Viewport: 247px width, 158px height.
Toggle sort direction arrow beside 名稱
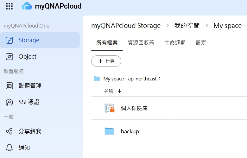[120, 91]
